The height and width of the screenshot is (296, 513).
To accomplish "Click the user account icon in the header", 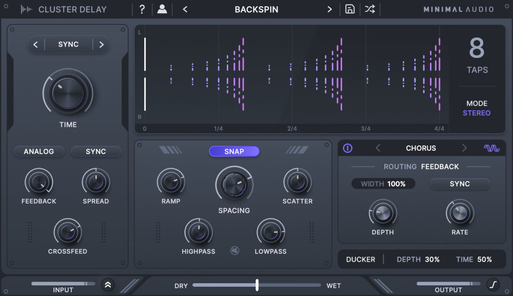I will pyautogui.click(x=162, y=9).
